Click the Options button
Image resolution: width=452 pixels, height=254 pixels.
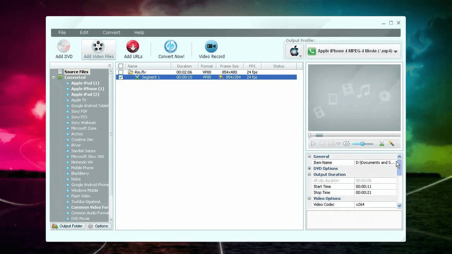point(99,226)
